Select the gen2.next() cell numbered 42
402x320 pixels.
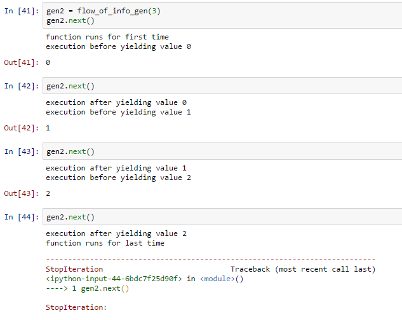coord(222,85)
